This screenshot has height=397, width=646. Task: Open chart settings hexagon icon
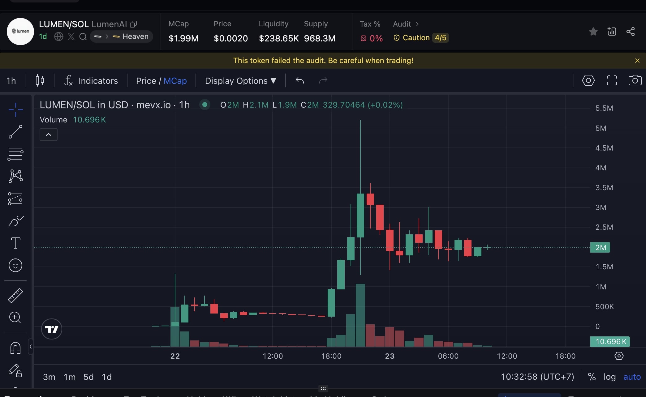[588, 80]
